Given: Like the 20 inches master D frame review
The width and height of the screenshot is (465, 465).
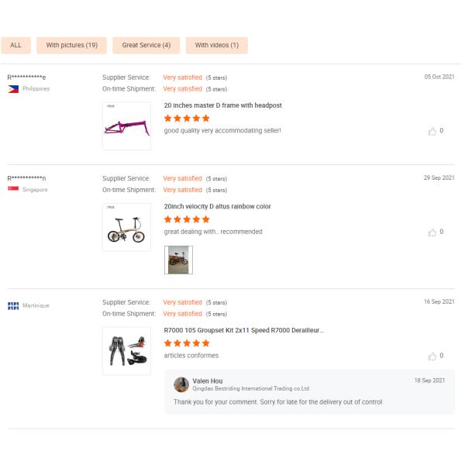Looking at the screenshot, I should 435,131.
